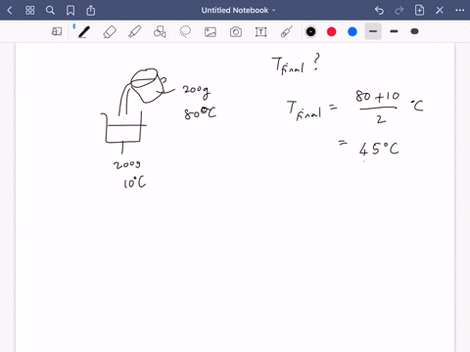Select the Text box tool
This screenshot has width=470, height=352.
click(x=260, y=31)
